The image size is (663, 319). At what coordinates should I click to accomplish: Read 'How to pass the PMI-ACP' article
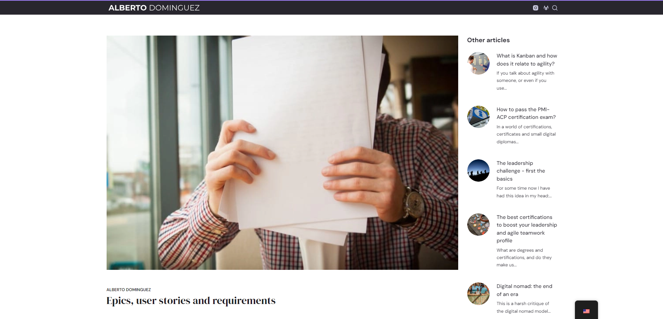pyautogui.click(x=526, y=113)
